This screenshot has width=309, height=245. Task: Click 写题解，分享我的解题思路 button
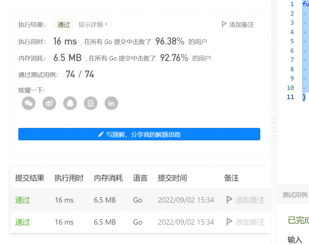coord(139,134)
